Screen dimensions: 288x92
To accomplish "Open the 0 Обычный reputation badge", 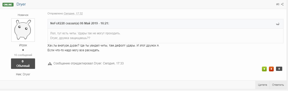I will click(x=23, y=63).
